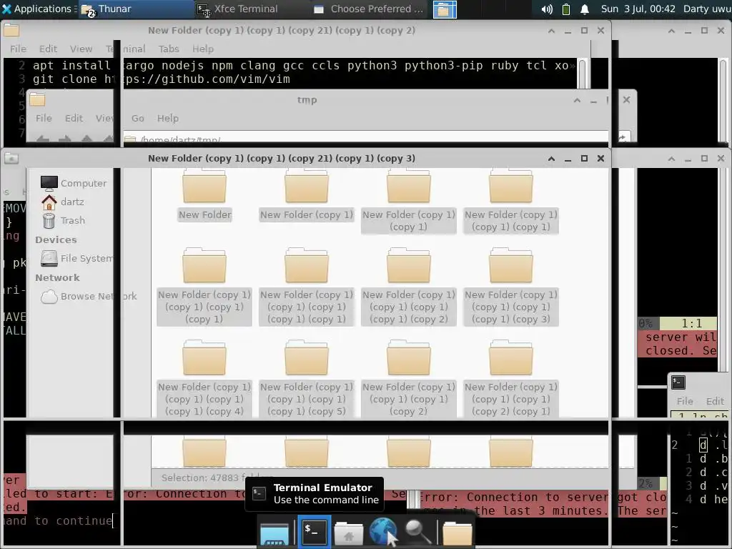Click the green battery indicator icon
The width and height of the screenshot is (732, 549).
click(x=566, y=9)
